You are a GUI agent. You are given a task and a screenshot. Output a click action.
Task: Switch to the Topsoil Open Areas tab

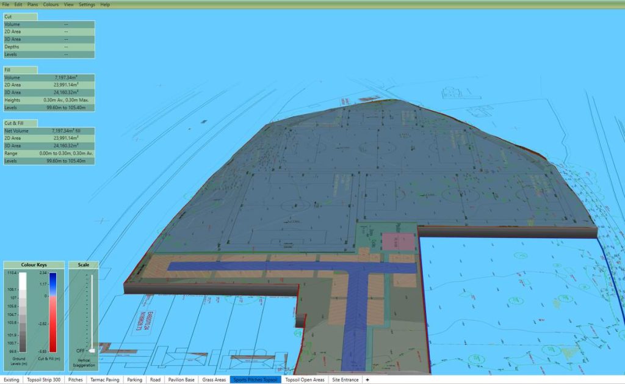305,380
